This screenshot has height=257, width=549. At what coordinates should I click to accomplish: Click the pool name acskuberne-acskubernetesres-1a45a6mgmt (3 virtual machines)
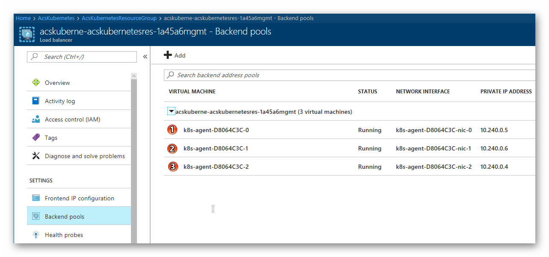click(264, 112)
